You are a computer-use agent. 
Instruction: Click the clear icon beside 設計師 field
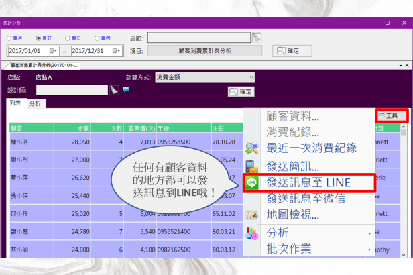point(114,90)
